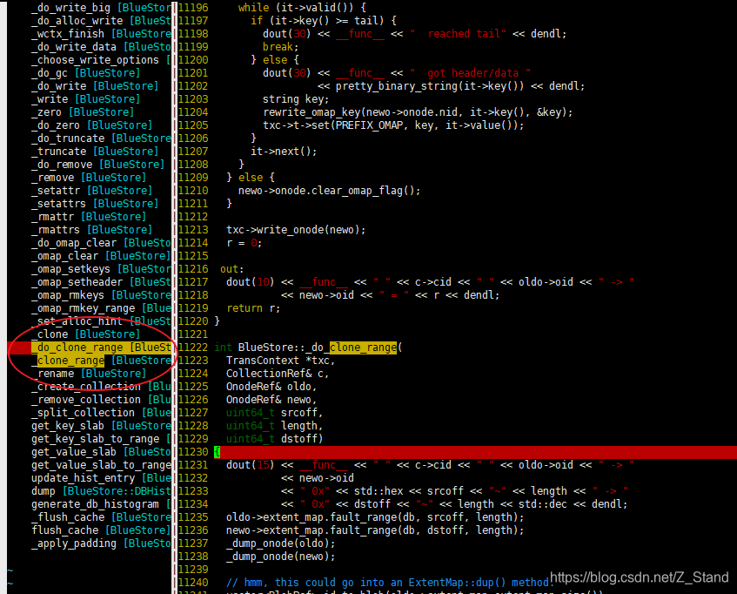Select _flush_cache [BlueStore] tag
The height and width of the screenshot is (594, 737).
(x=101, y=517)
